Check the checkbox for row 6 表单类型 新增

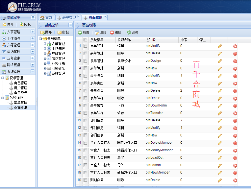pyautogui.click(x=85, y=83)
